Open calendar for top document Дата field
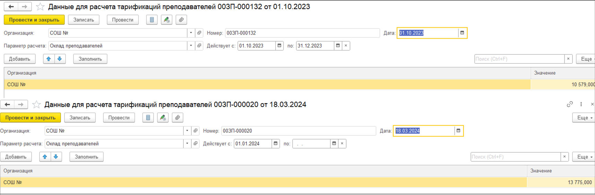Viewport: 595px width, 195px height. [x=462, y=33]
